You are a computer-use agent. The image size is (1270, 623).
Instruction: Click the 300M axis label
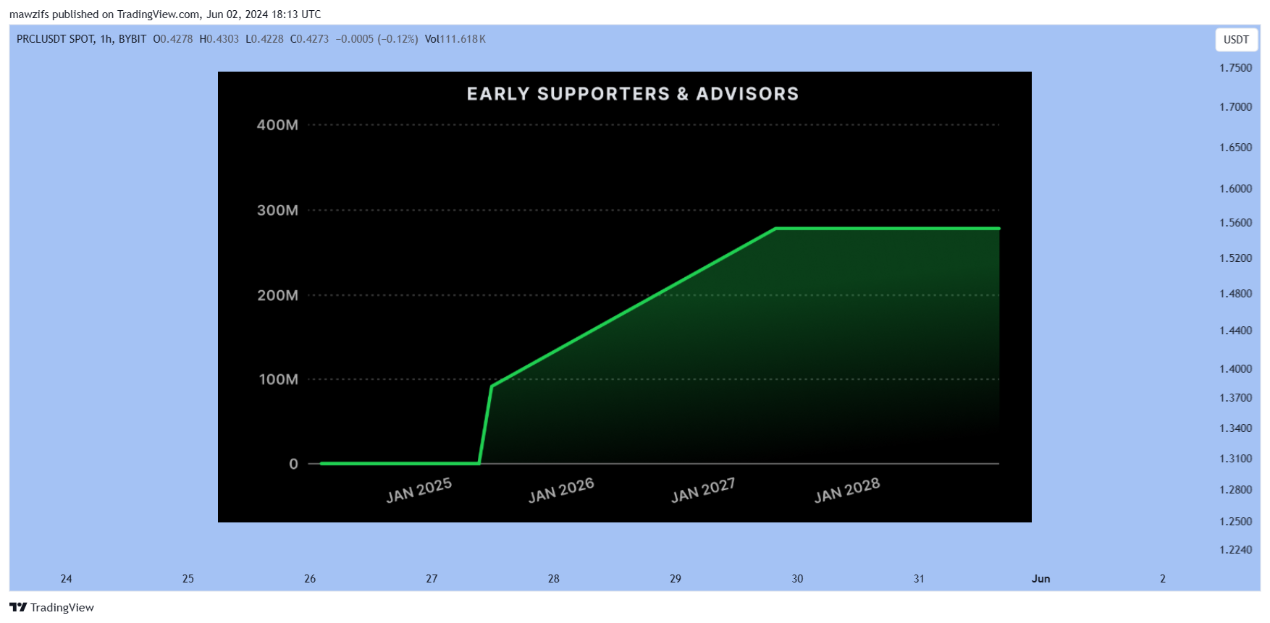pyautogui.click(x=277, y=211)
